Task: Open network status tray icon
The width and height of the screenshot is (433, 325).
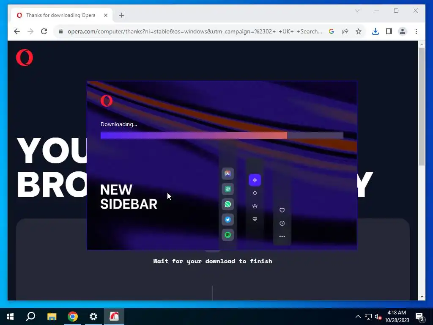Action: pyautogui.click(x=368, y=317)
